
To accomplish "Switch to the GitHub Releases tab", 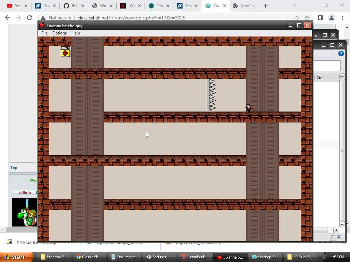I will pyautogui.click(x=74, y=6).
